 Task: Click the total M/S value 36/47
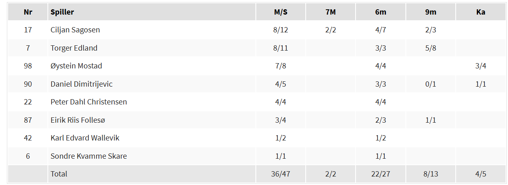coord(281,174)
